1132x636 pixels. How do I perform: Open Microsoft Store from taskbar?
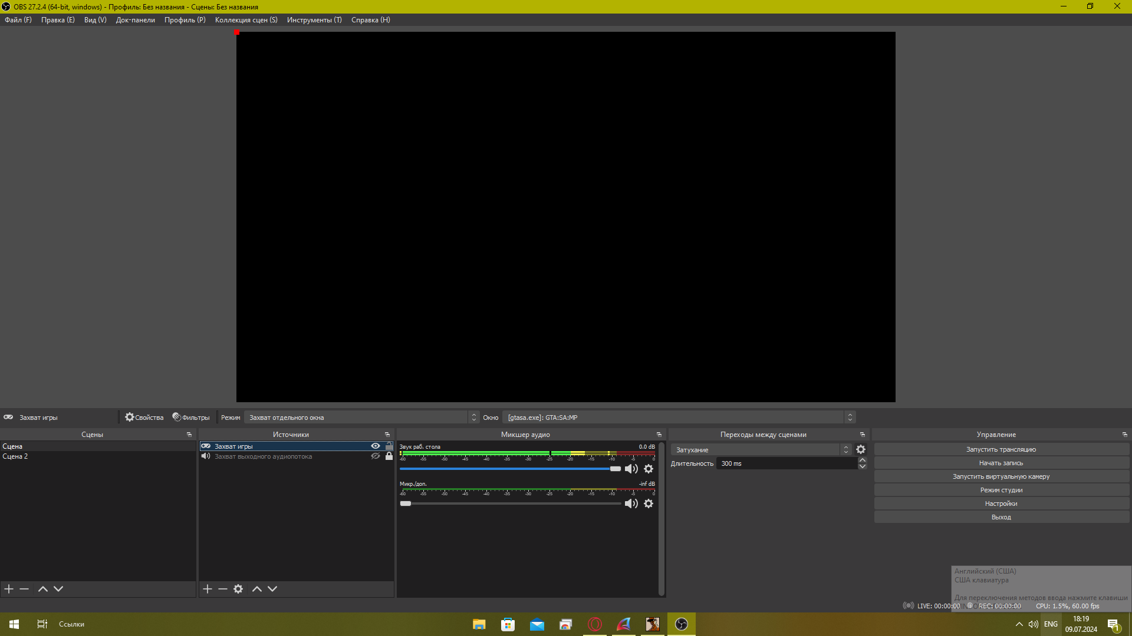[x=508, y=624]
